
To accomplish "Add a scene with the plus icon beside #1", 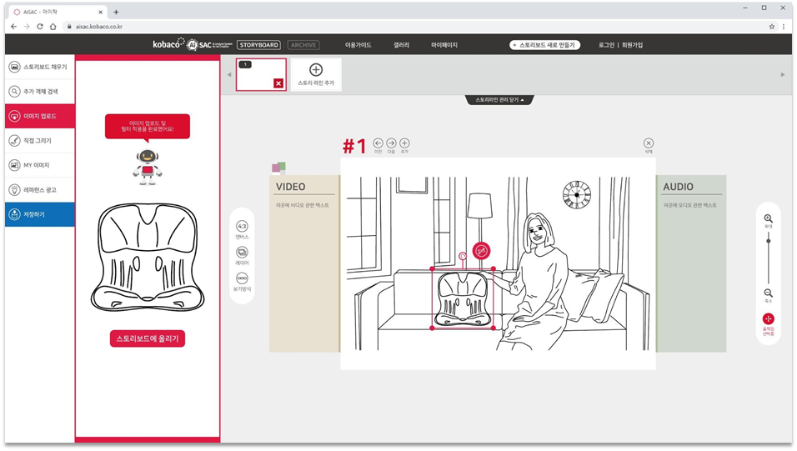I will 404,143.
